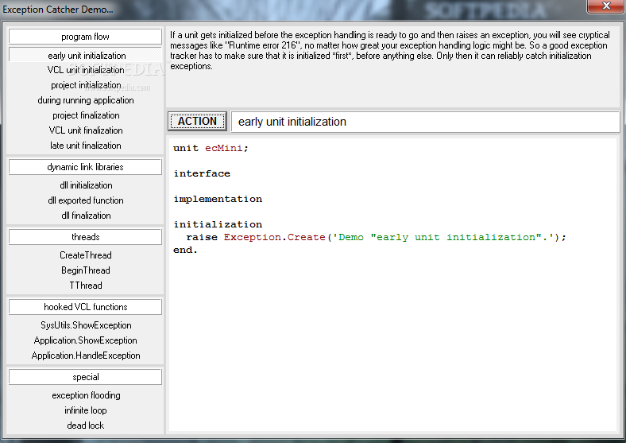626x443 pixels.
Task: Choose project finalization entry
Action: pyautogui.click(x=86, y=115)
